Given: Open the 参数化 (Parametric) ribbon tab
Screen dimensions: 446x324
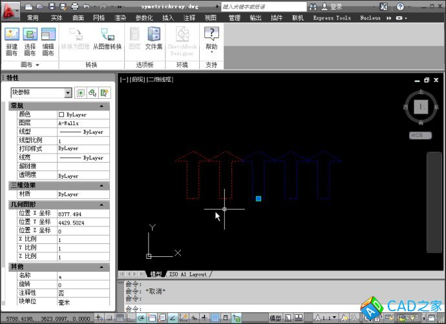Looking at the screenshot, I should pos(144,18).
